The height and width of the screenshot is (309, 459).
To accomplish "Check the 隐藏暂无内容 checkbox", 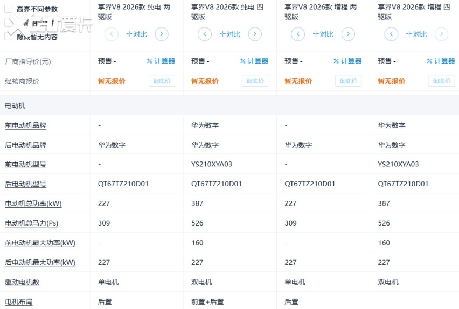I will pos(9,37).
